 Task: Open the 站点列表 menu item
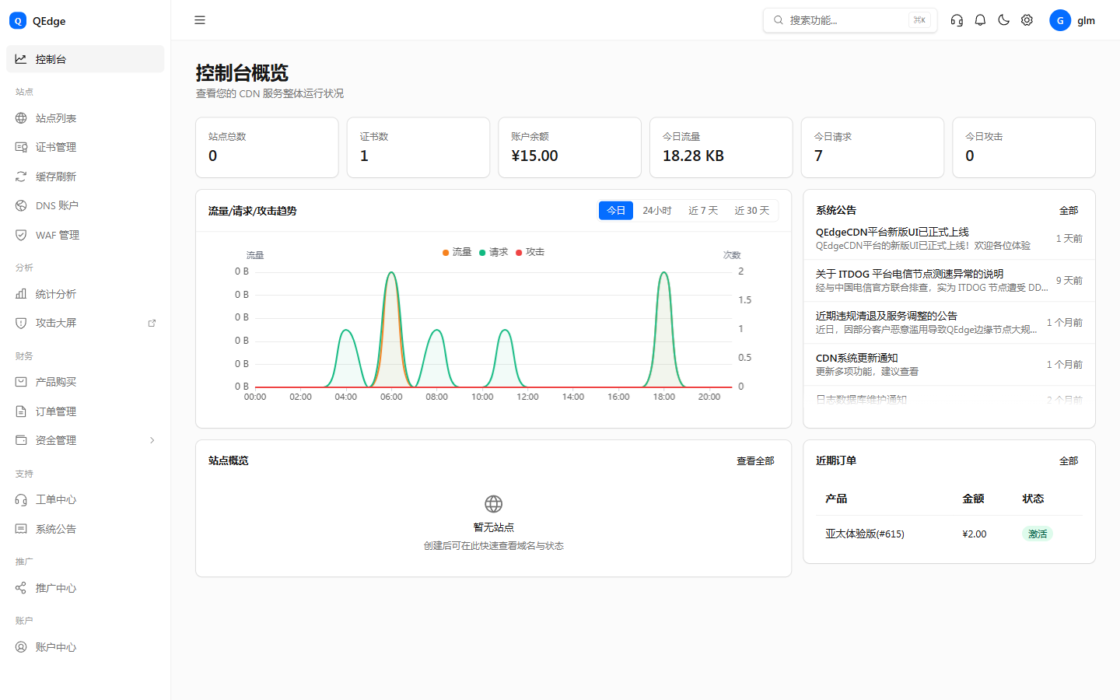click(86, 118)
